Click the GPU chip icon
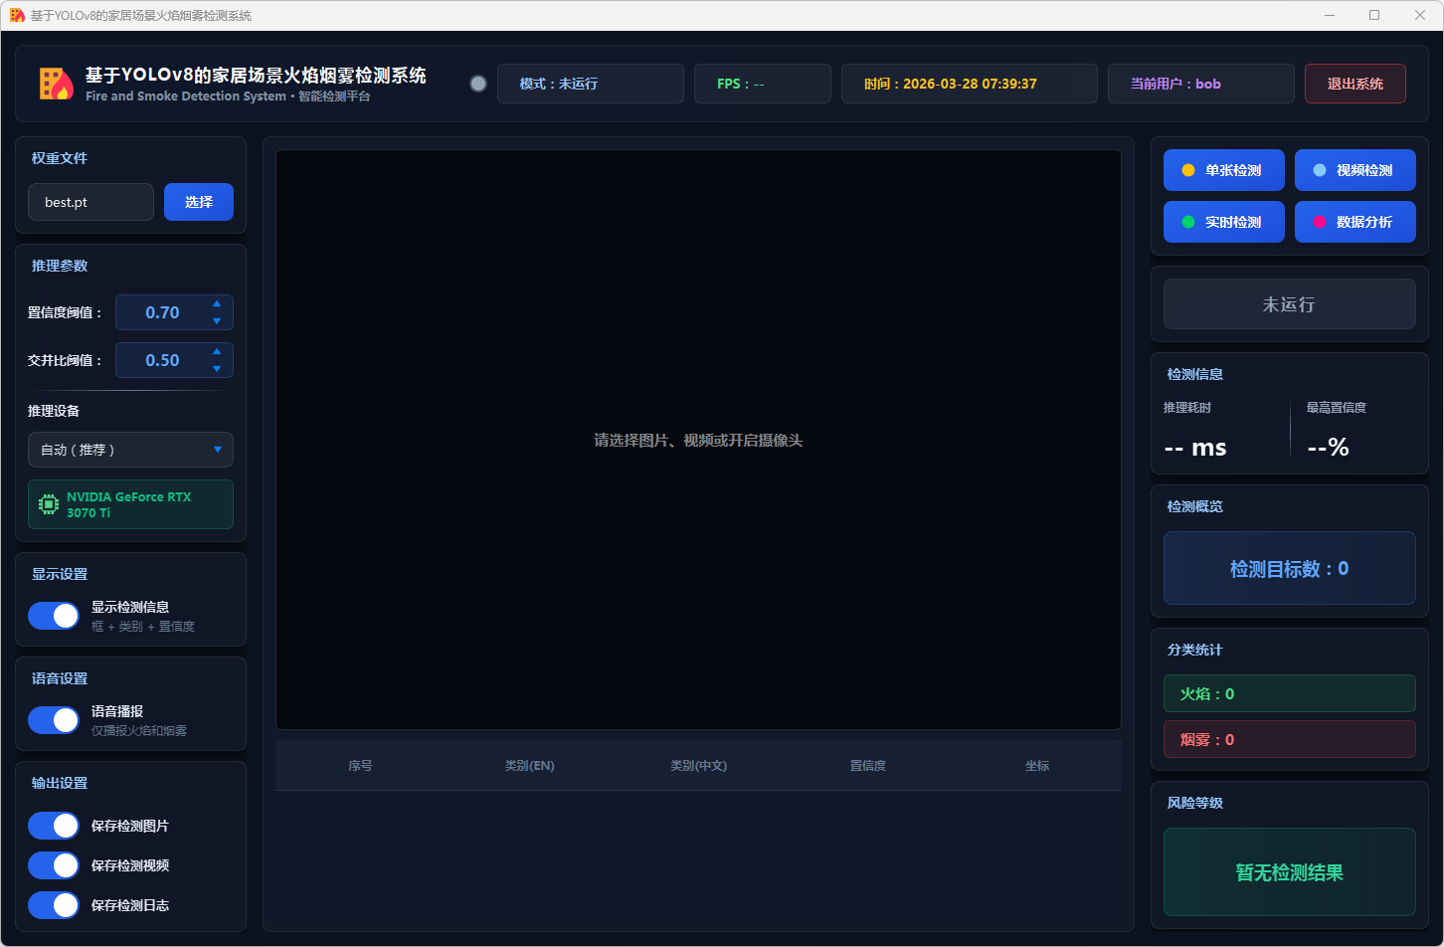The height and width of the screenshot is (947, 1444). (x=48, y=504)
